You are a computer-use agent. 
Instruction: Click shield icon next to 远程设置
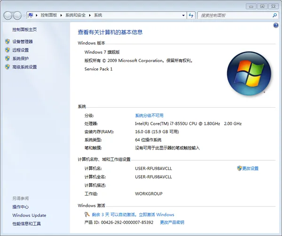click(x=8, y=50)
